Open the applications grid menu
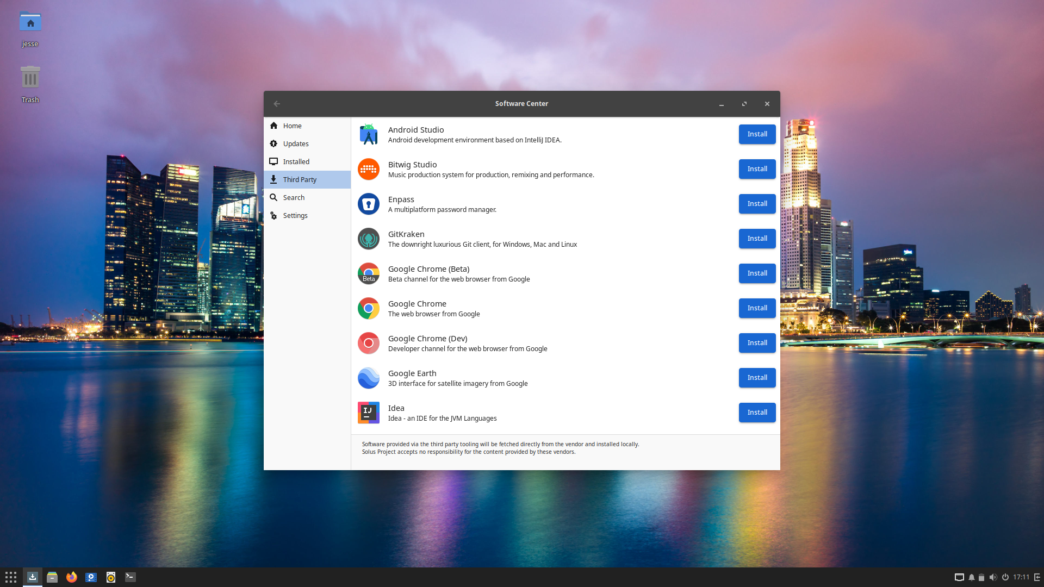 coord(11,577)
